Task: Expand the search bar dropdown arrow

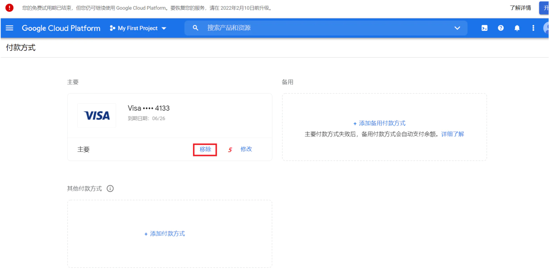Action: pyautogui.click(x=457, y=28)
